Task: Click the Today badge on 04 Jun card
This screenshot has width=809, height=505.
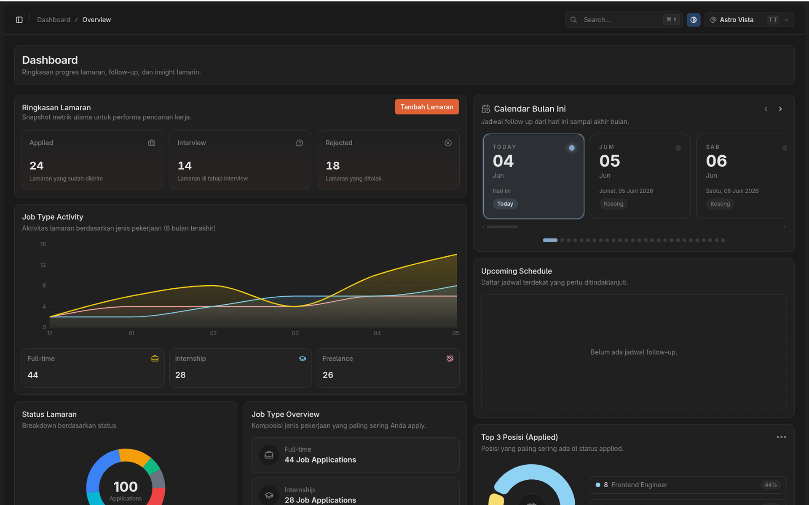Action: [505, 204]
